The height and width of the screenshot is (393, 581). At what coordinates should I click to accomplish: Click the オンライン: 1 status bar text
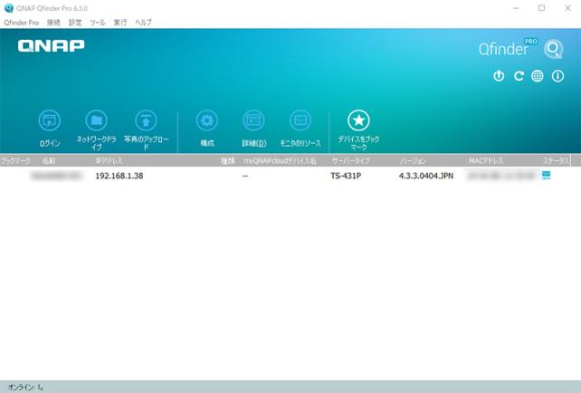(25, 388)
